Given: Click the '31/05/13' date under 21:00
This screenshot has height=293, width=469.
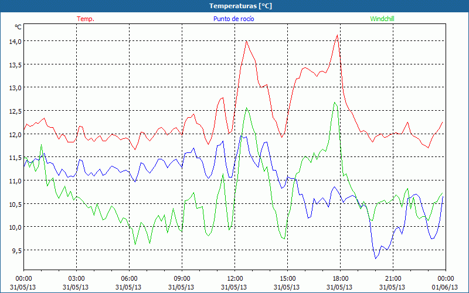Looking at the screenshot, I should coord(392,287).
